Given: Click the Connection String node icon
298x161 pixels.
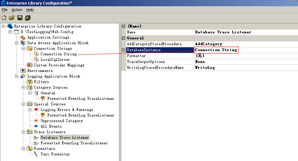Looking at the screenshot, I should pos(36,54).
